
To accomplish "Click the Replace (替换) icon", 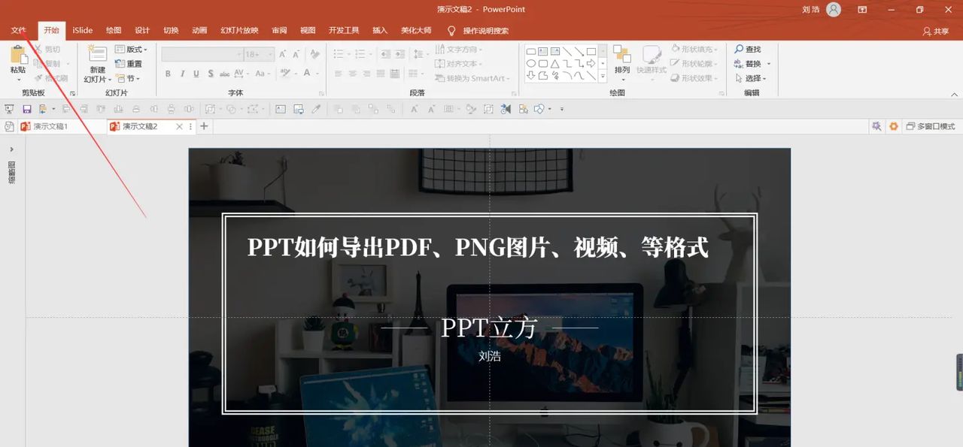I will click(x=750, y=63).
